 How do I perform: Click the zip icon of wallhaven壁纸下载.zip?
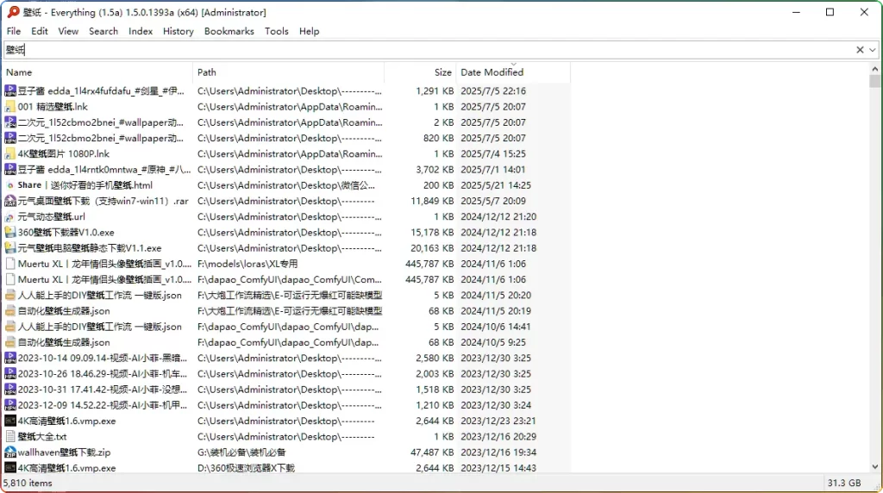point(9,452)
